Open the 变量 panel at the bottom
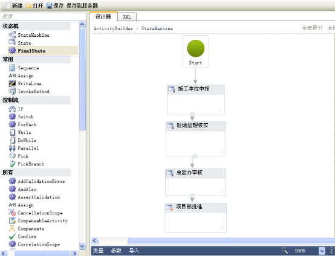Screen dimensions: 335x256 (x=99, y=251)
